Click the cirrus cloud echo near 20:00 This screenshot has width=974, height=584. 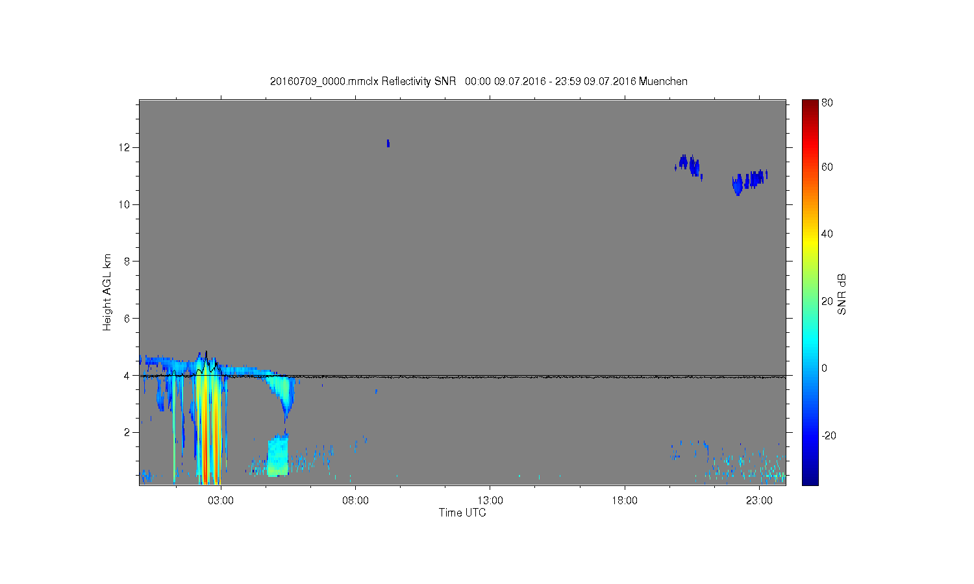(x=689, y=166)
